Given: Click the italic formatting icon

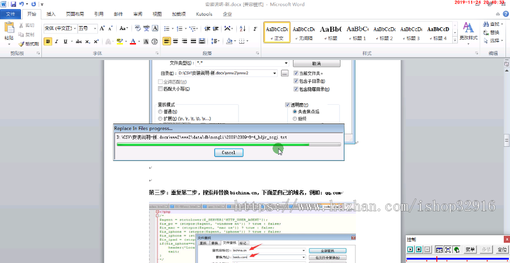Looking at the screenshot, I should [x=57, y=41].
